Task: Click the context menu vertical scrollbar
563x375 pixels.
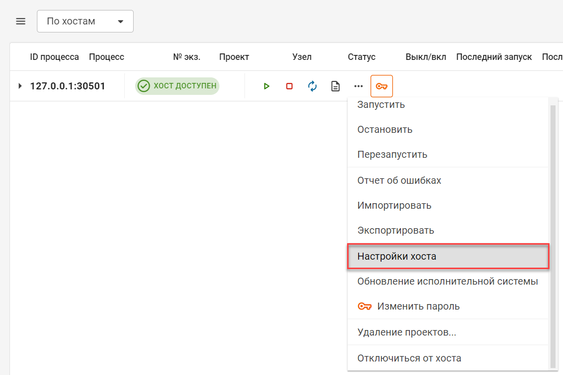Action: tap(552, 235)
